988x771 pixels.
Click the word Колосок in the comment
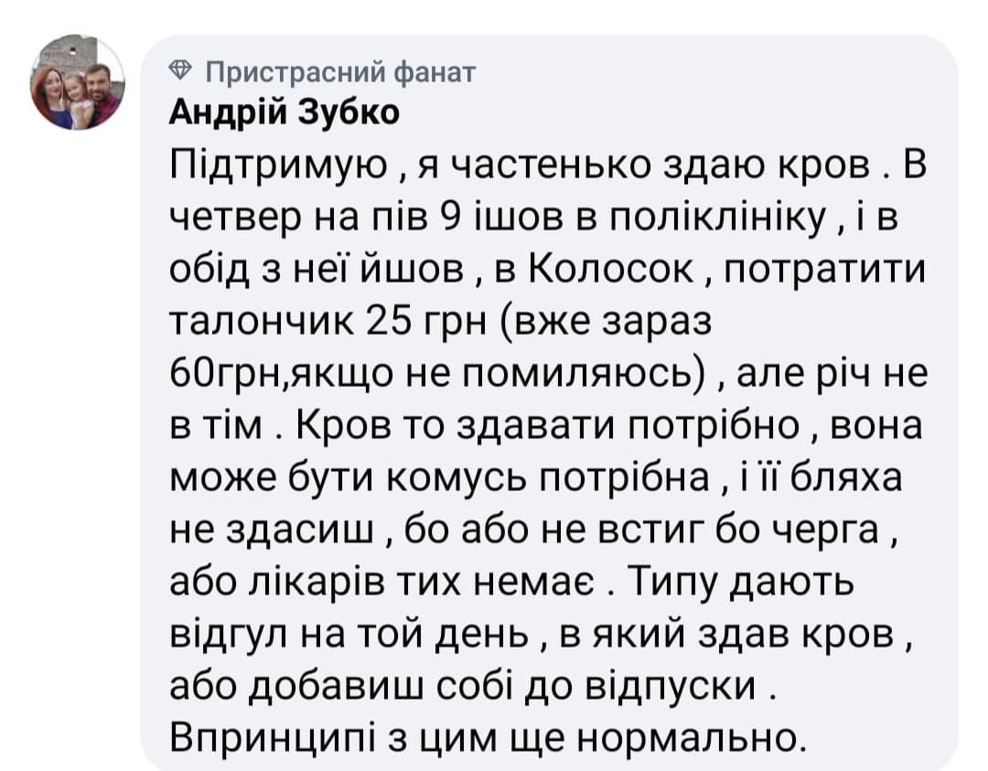coord(610,269)
